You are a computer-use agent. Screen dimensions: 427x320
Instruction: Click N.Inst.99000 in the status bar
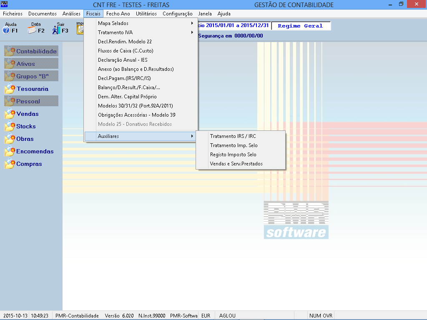[x=152, y=316]
